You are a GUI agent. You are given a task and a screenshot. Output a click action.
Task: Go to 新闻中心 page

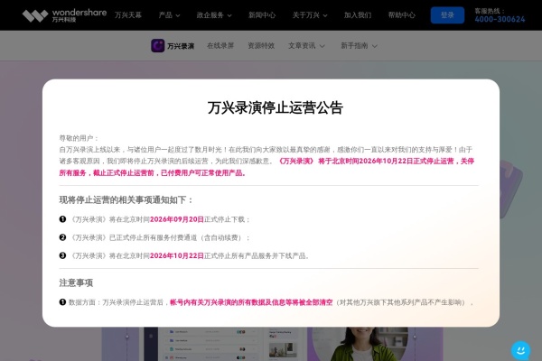[262, 15]
